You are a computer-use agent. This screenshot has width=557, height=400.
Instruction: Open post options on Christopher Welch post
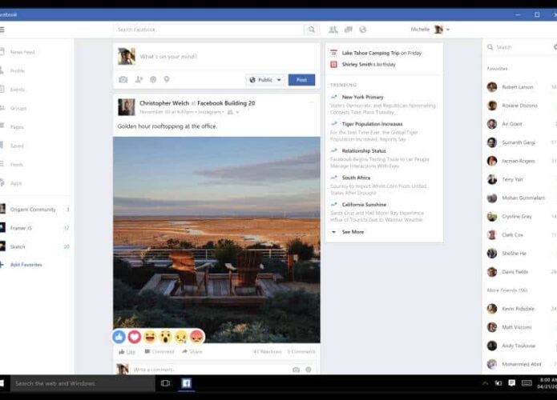[312, 102]
